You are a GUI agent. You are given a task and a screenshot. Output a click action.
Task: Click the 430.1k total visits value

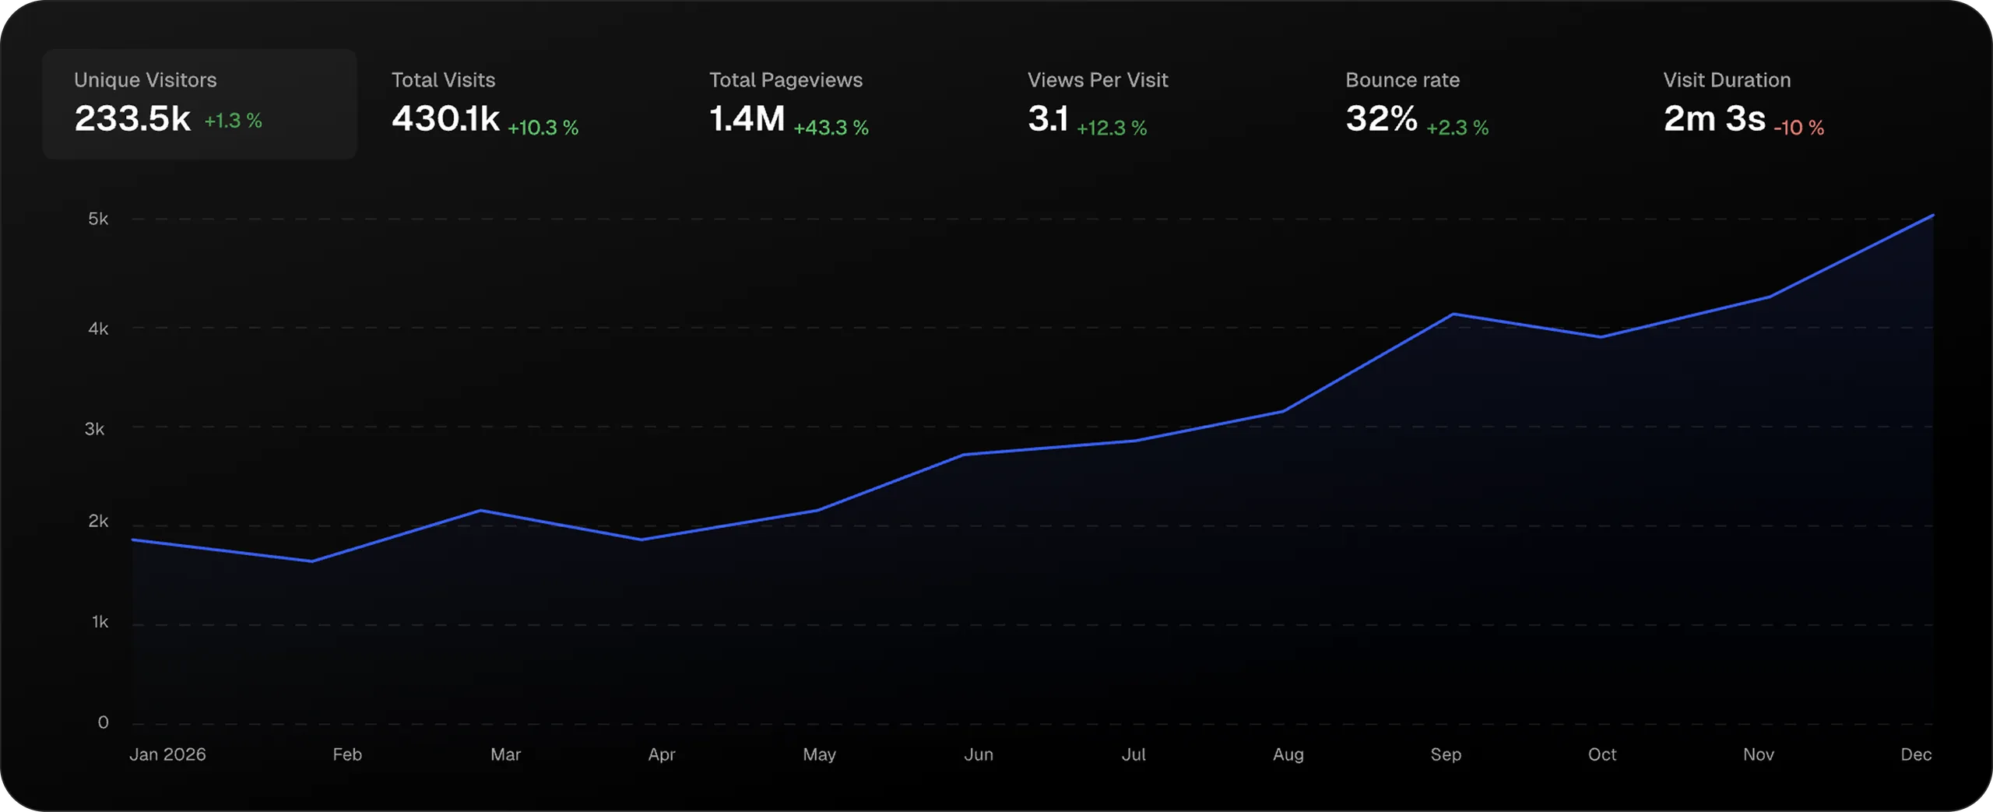tap(445, 119)
